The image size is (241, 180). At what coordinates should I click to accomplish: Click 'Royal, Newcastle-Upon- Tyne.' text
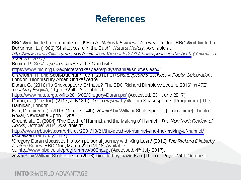click(x=44, y=115)
